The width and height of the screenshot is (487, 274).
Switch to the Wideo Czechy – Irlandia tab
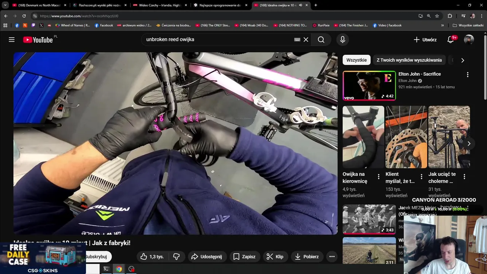pyautogui.click(x=159, y=5)
